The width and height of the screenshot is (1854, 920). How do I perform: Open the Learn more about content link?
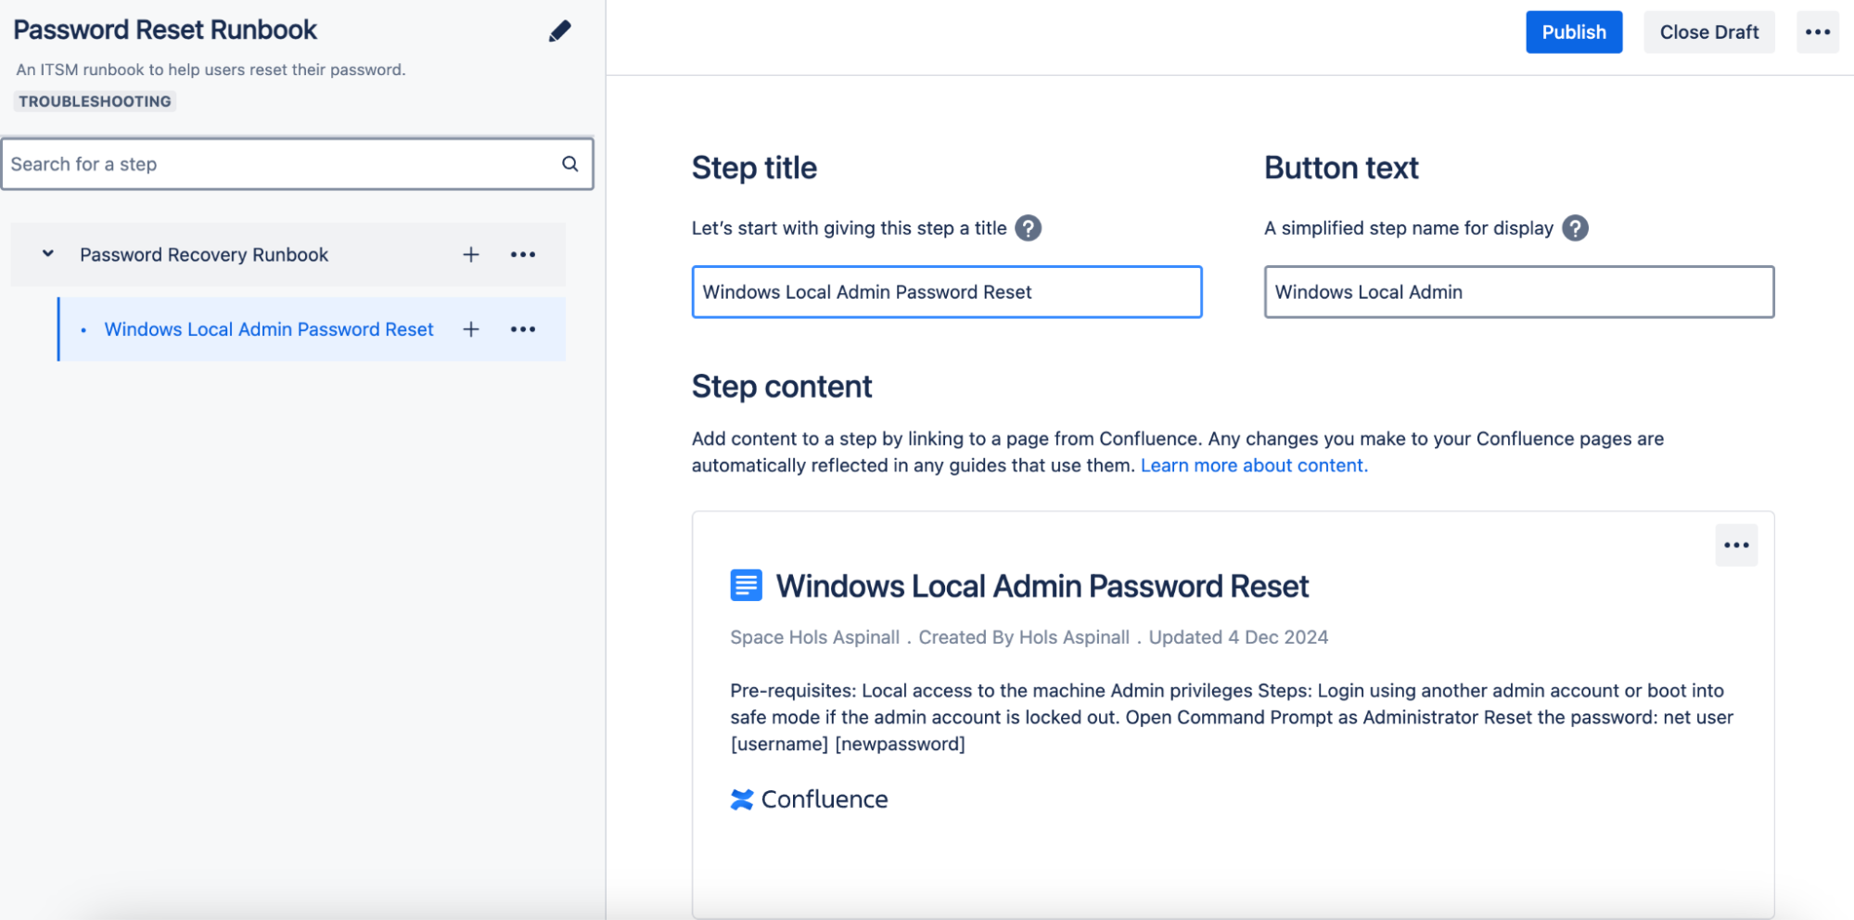pos(1254,465)
